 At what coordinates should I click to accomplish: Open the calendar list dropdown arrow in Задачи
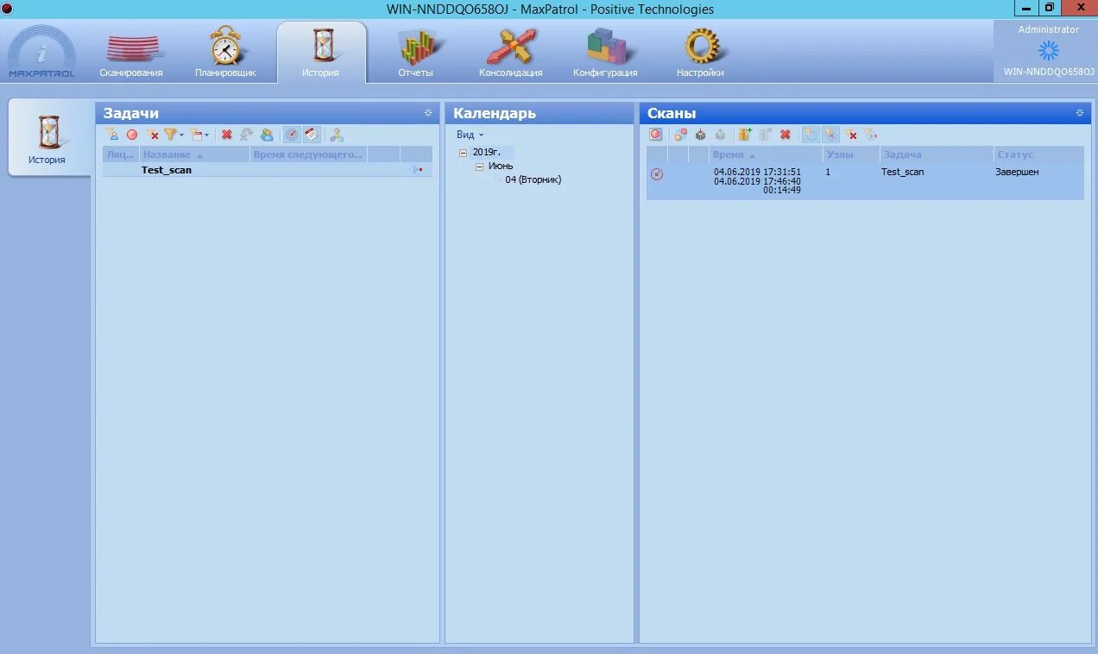[x=207, y=135]
